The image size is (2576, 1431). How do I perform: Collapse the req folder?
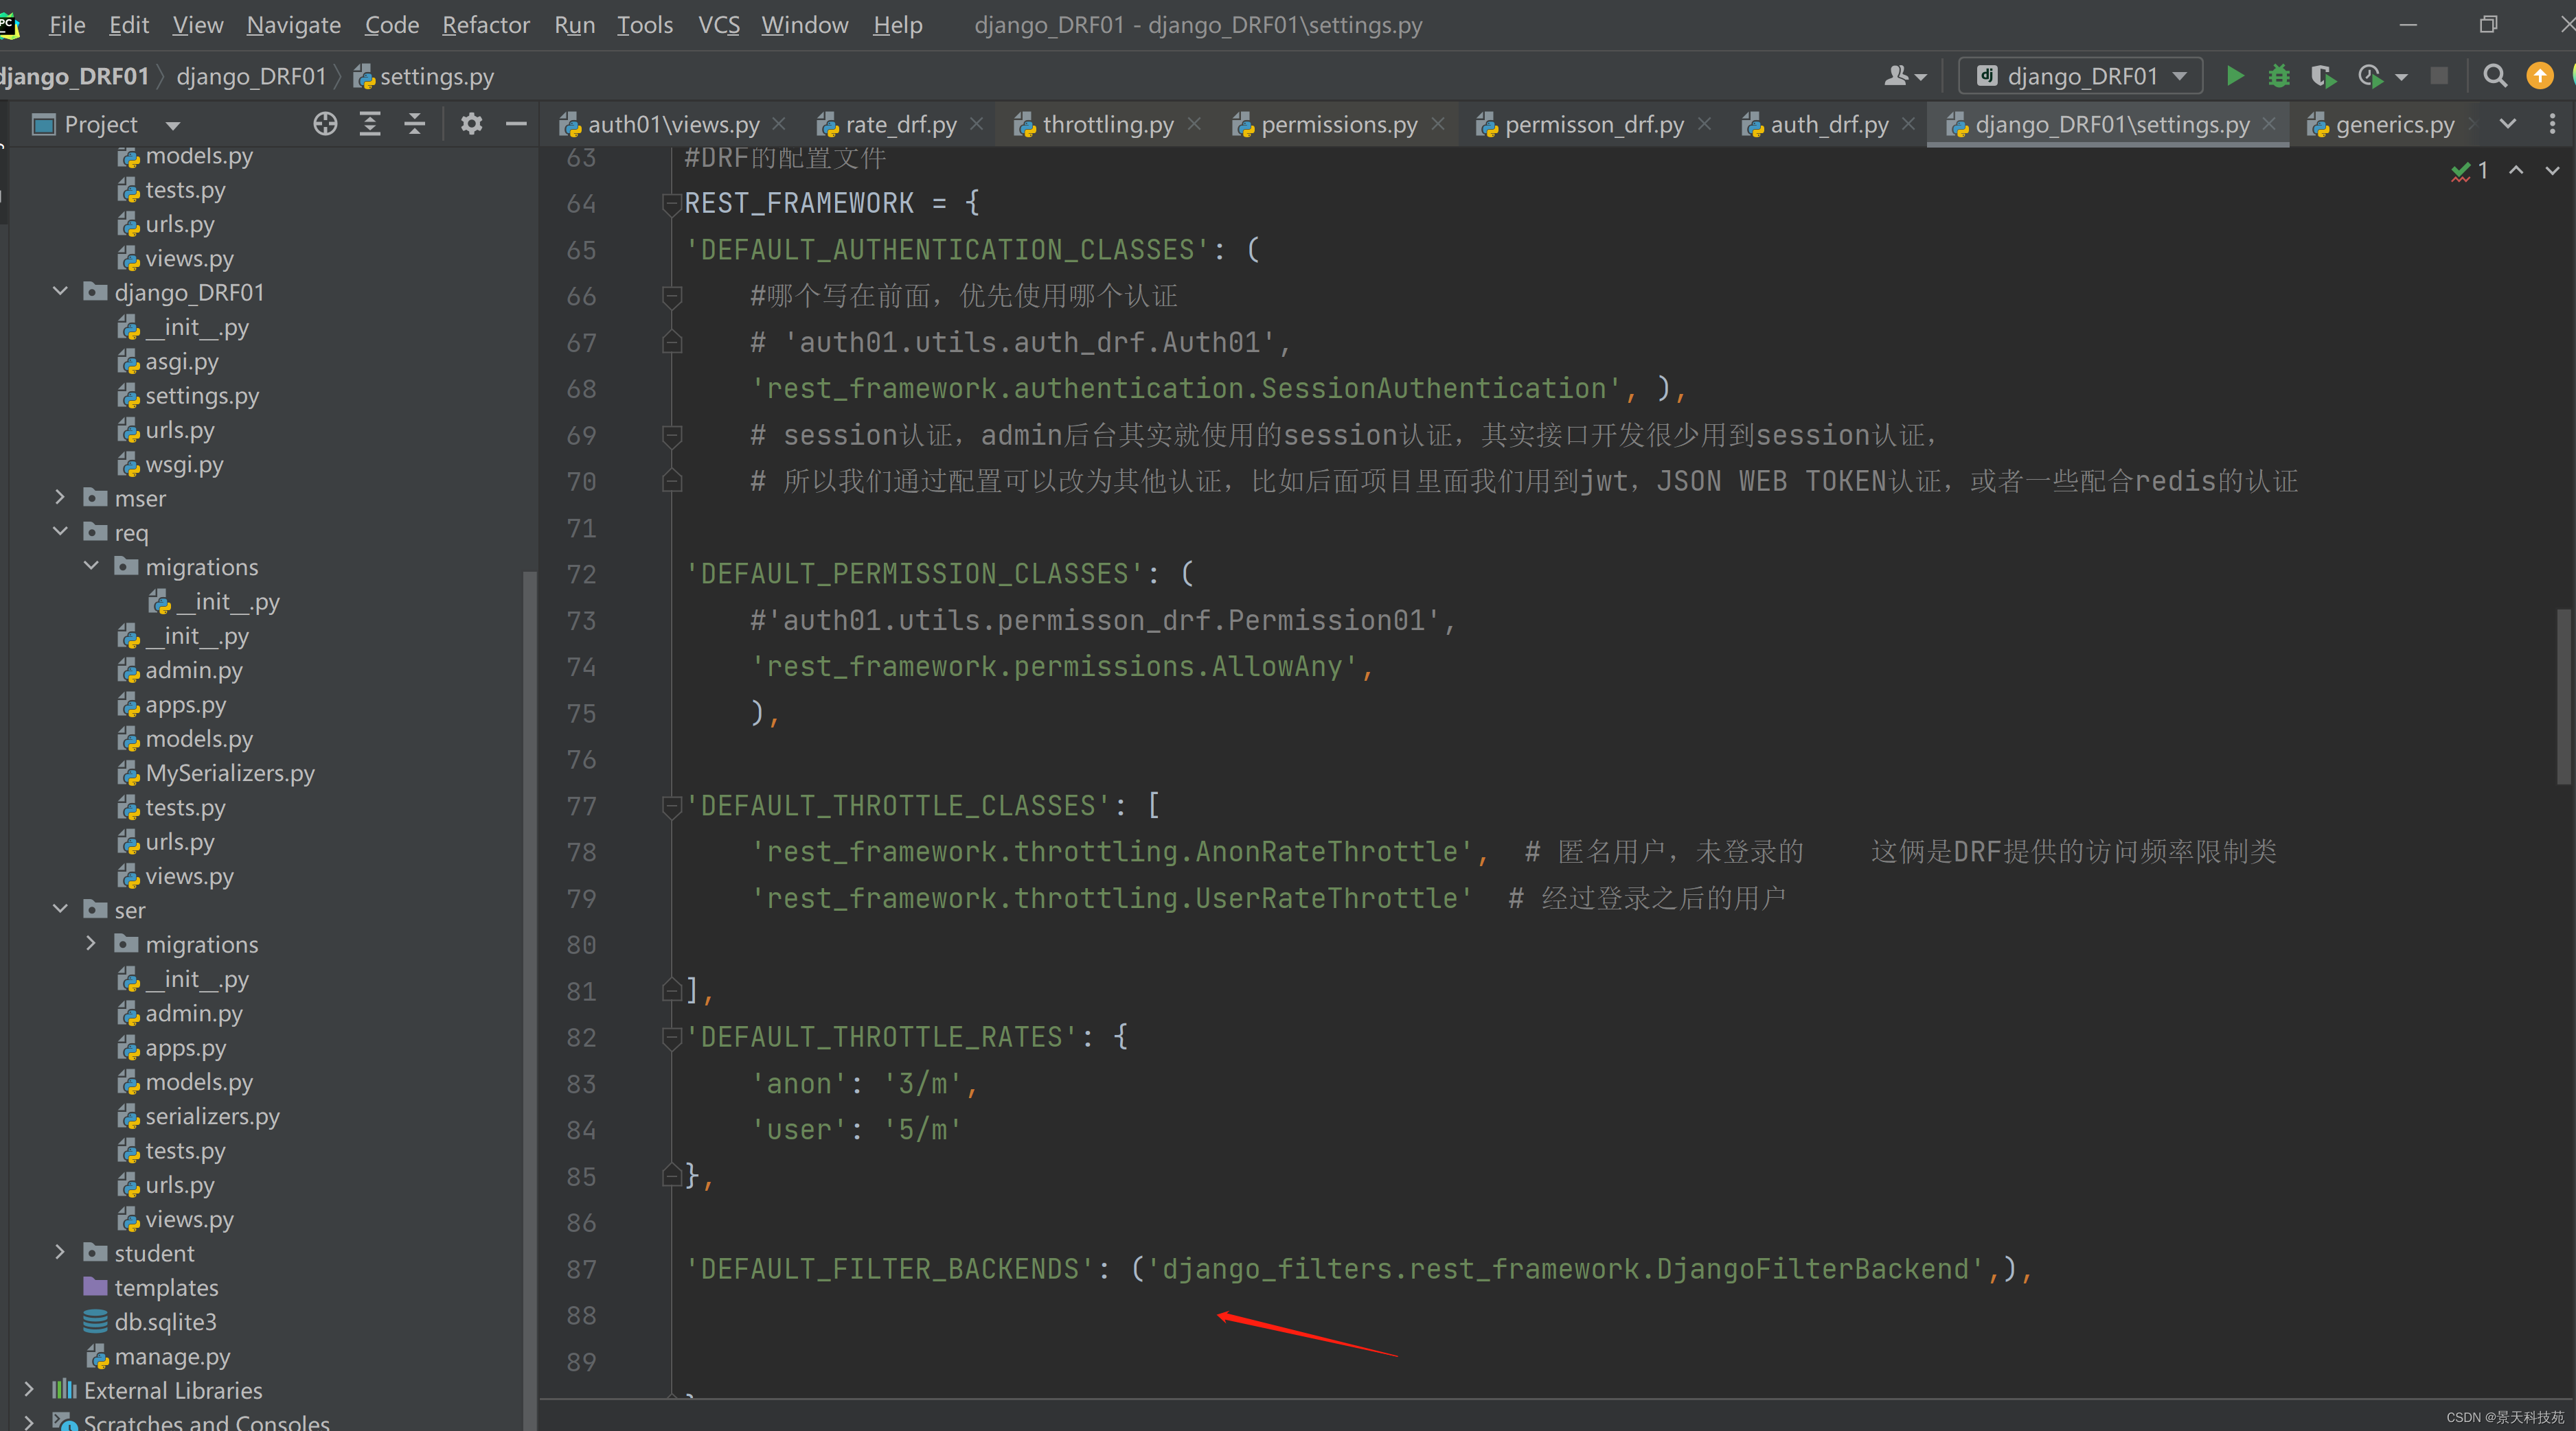pos(60,532)
